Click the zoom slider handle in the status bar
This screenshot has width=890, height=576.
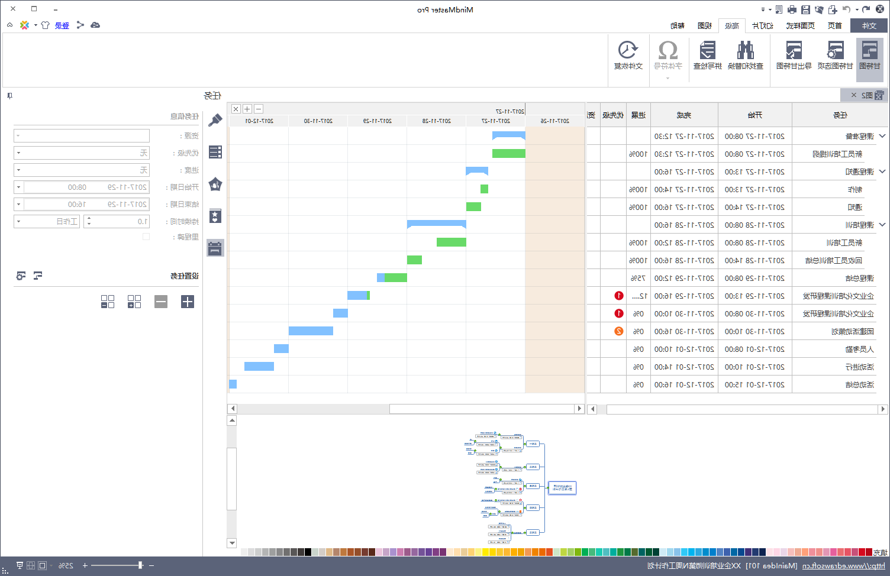[x=140, y=565]
